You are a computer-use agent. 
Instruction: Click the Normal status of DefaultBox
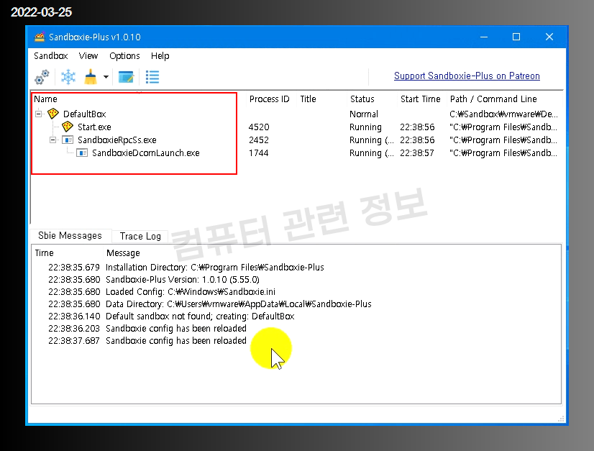tap(364, 114)
